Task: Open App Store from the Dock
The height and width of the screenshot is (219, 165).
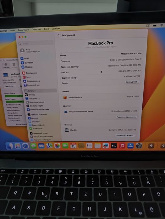Action: 130,146
